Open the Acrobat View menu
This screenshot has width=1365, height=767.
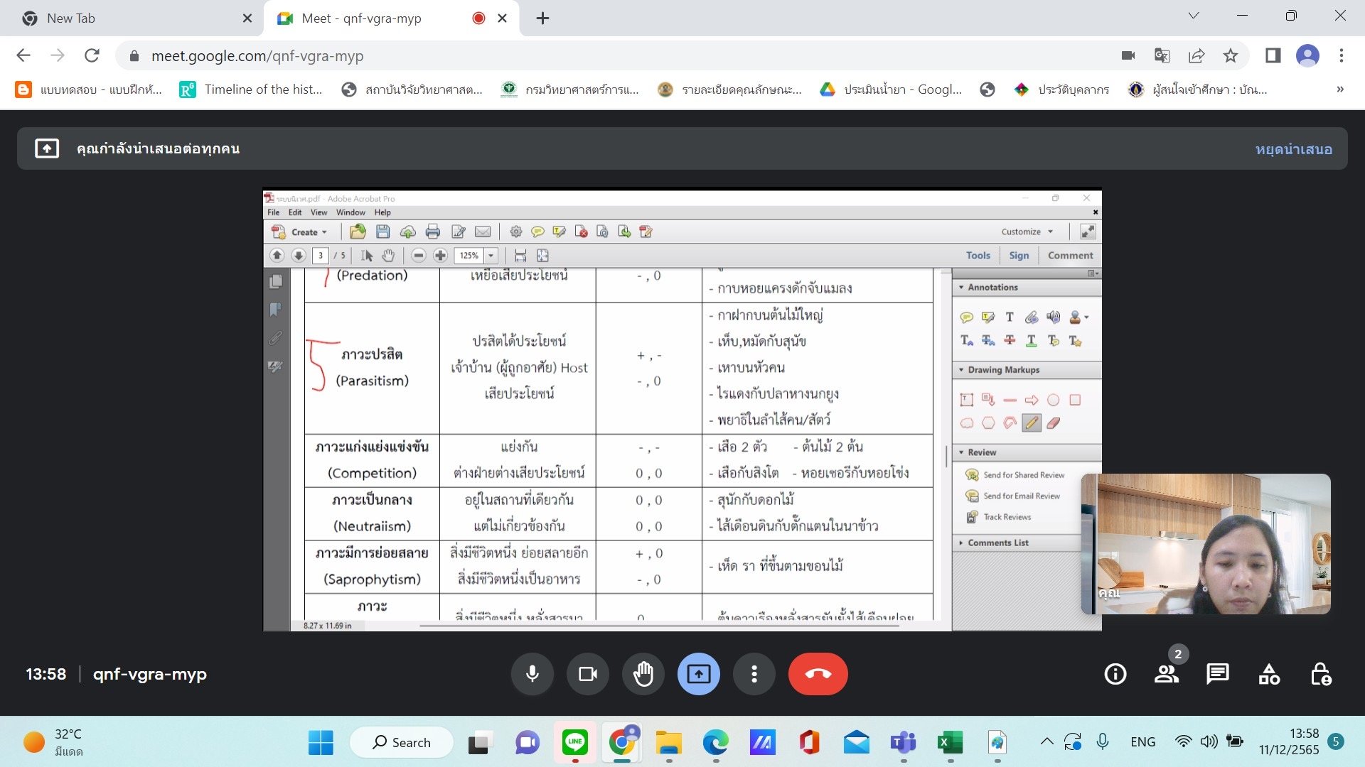[x=319, y=212]
